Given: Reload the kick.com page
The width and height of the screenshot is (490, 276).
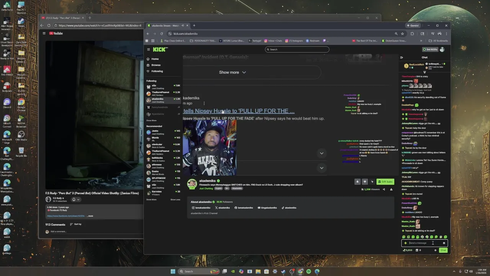Looking at the screenshot, I should coord(162,34).
